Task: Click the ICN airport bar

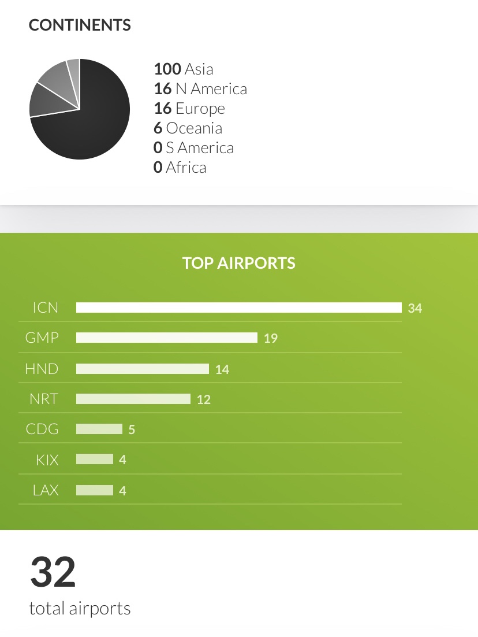Action: (x=238, y=308)
